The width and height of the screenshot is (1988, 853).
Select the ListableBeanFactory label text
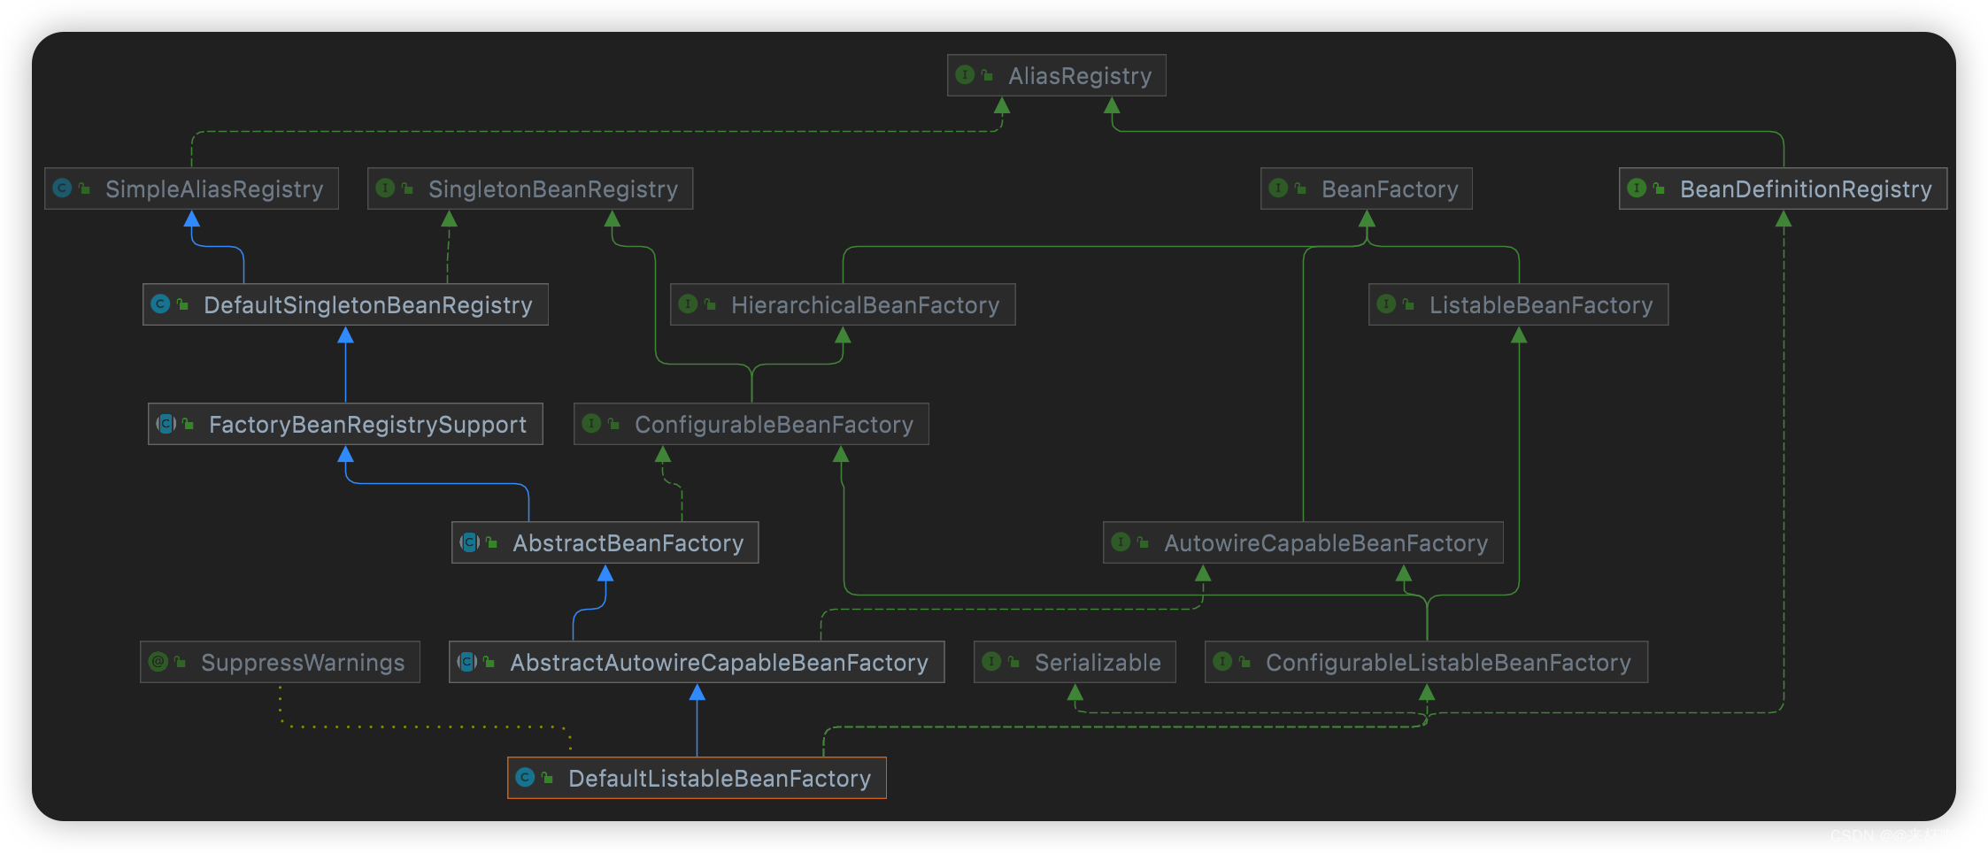[x=1541, y=305]
